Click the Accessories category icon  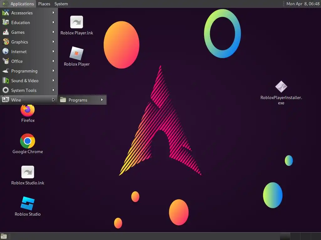[6, 12]
